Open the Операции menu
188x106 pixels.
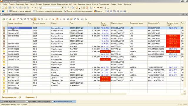[20, 4]
